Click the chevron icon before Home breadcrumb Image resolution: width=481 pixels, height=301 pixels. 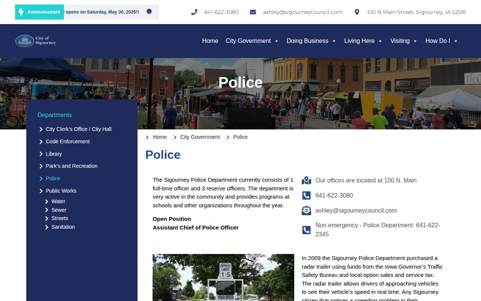point(147,137)
